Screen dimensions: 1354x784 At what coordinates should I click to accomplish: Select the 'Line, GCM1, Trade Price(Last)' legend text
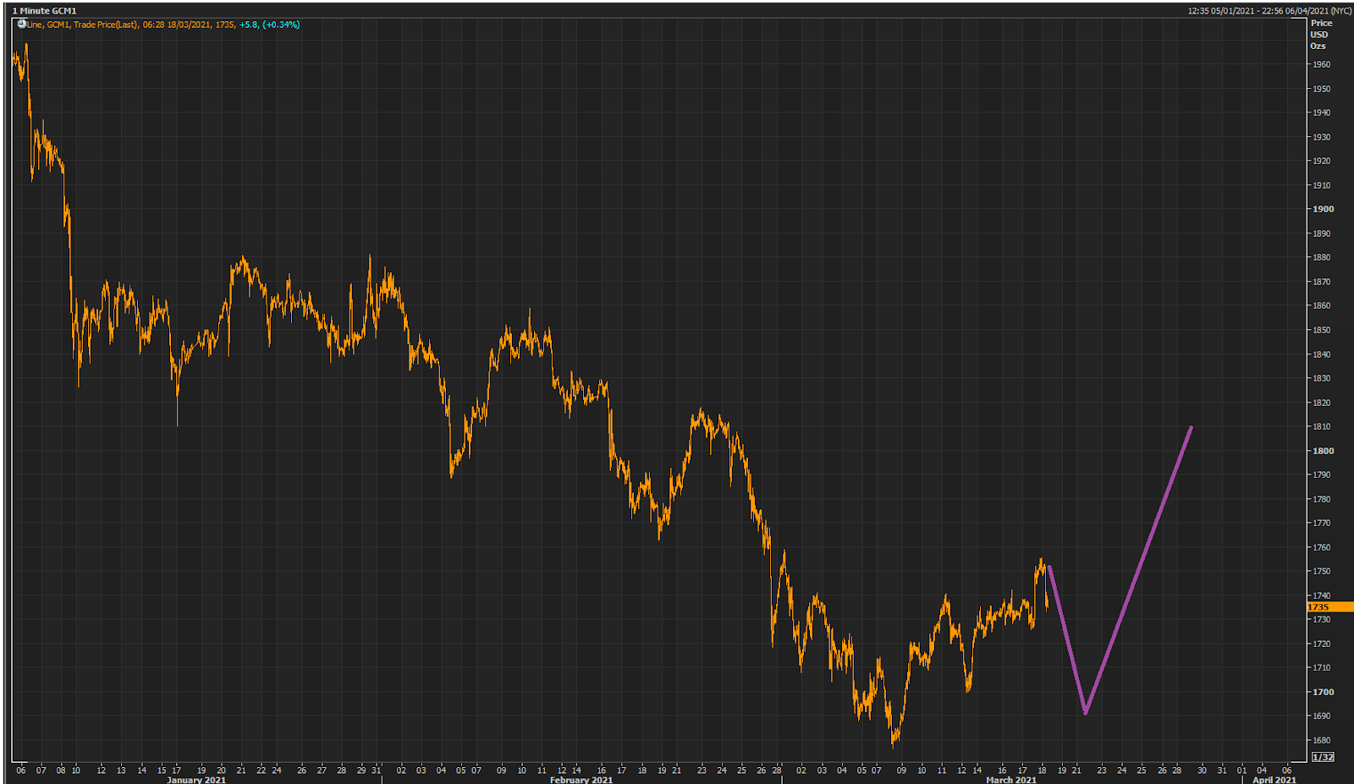click(x=82, y=25)
